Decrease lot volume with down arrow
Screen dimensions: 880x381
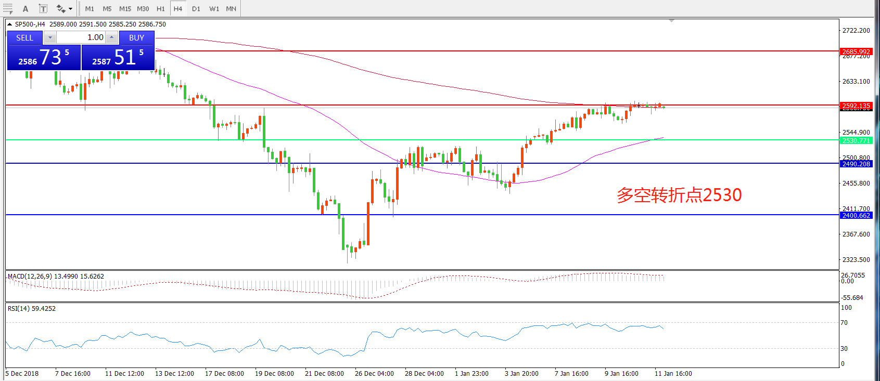(50, 37)
